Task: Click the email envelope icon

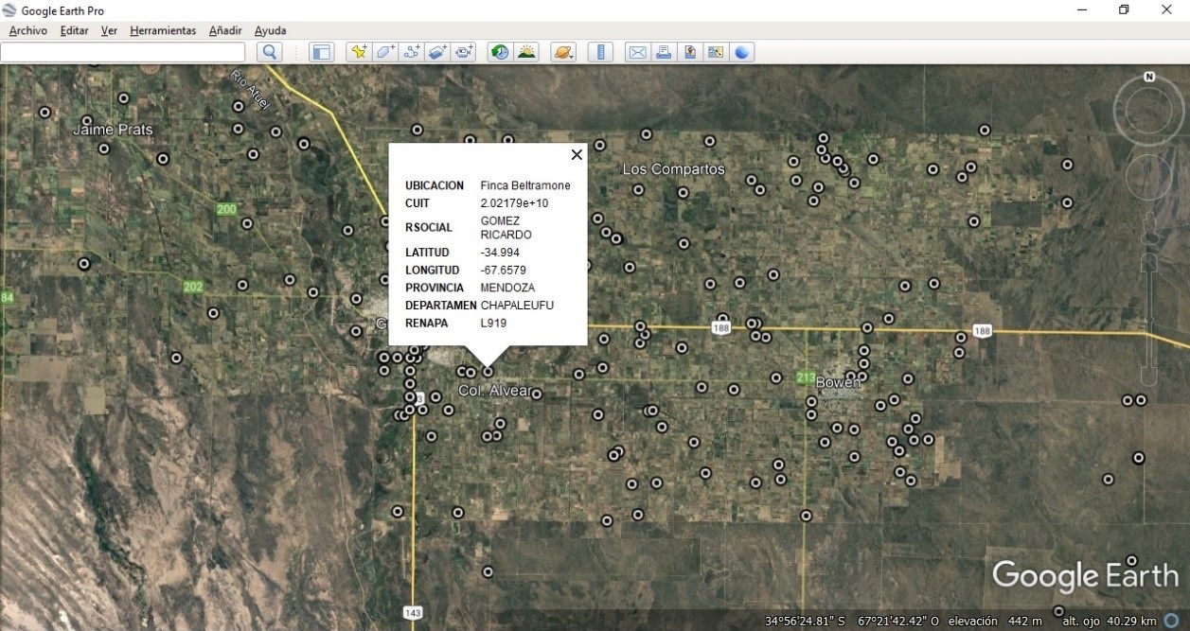Action: coord(637,52)
